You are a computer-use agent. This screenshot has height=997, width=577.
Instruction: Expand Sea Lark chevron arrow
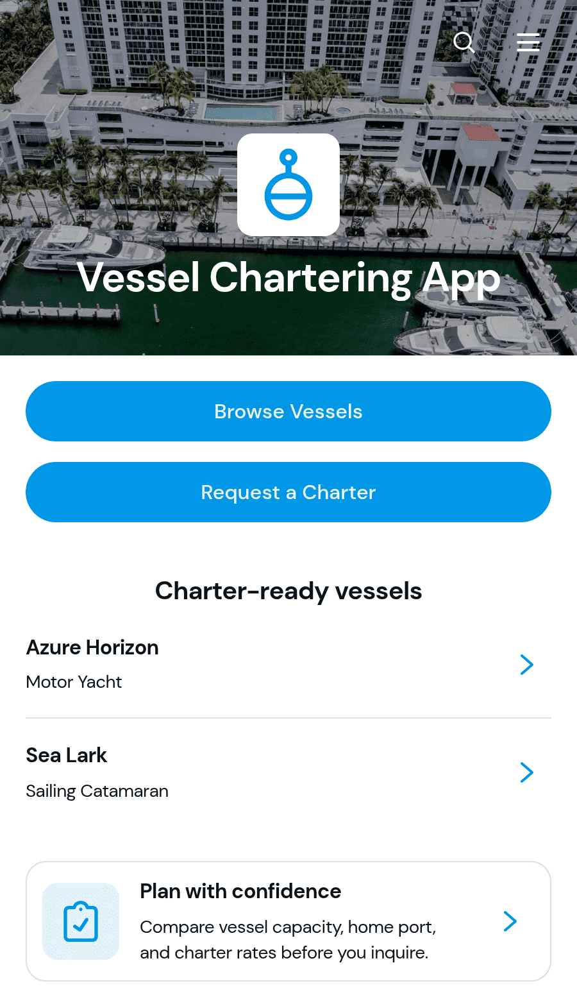[527, 772]
